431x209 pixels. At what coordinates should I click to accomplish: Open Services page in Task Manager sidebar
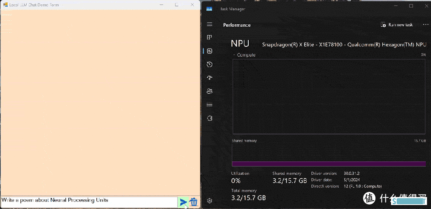(210, 118)
